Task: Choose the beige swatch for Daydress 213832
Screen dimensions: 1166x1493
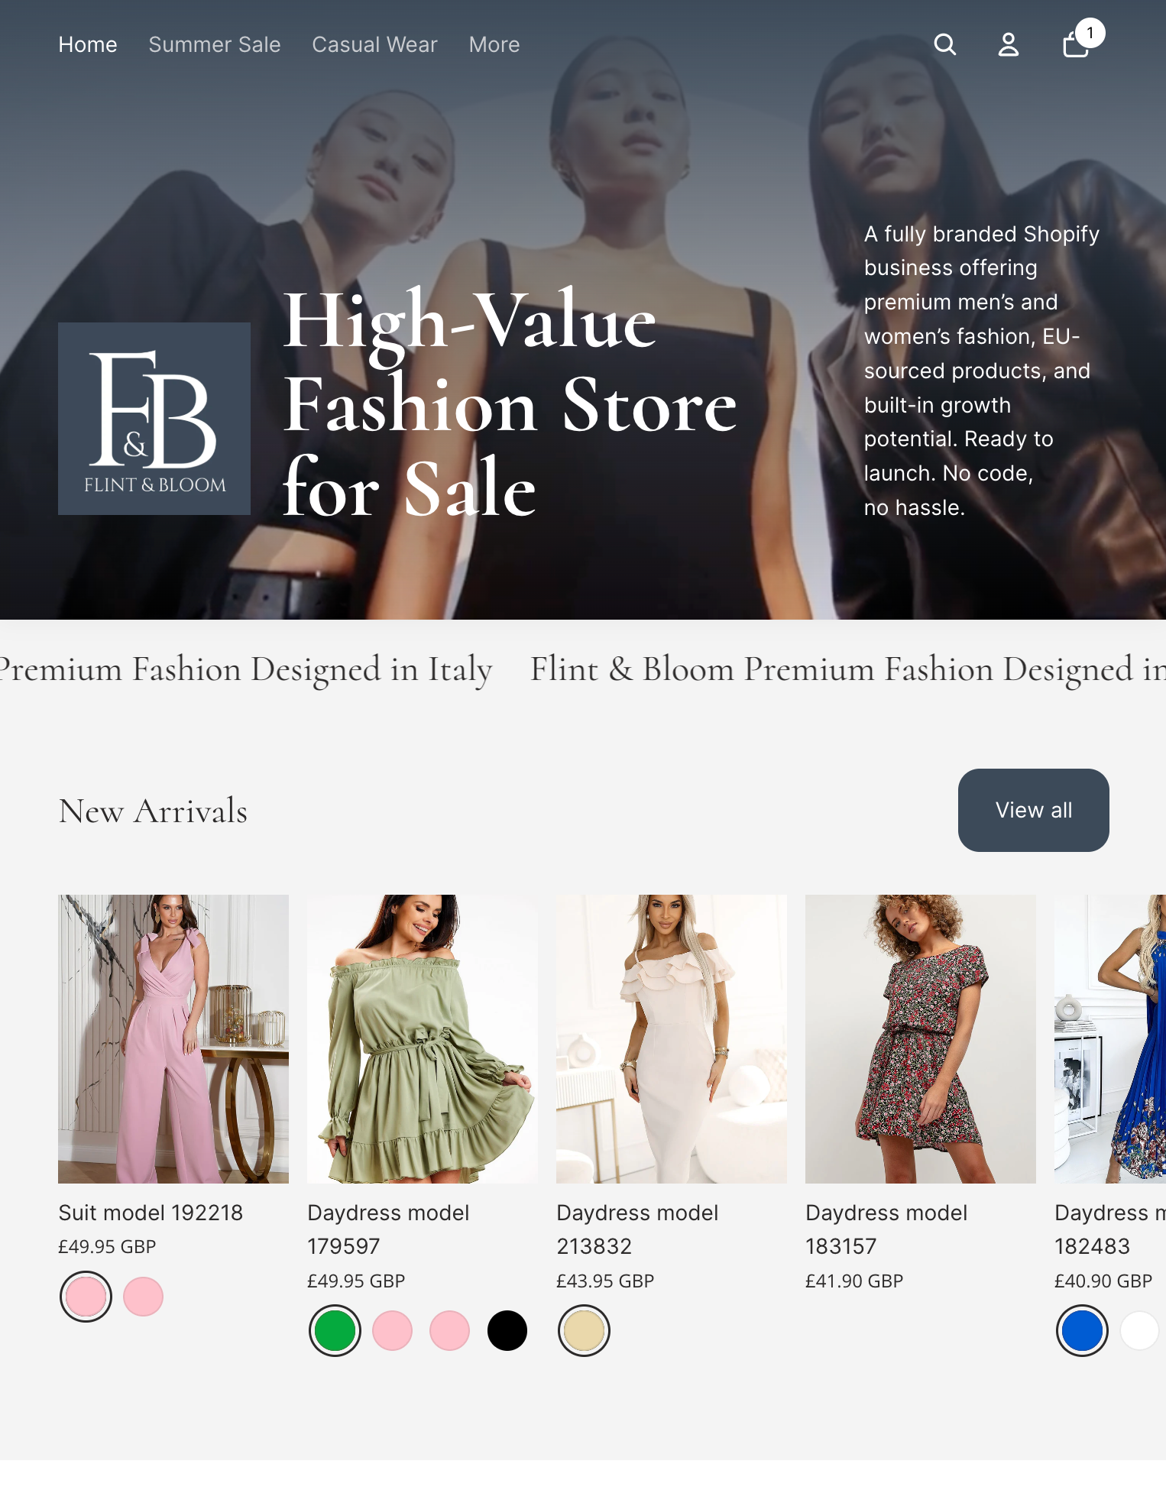Action: pyautogui.click(x=584, y=1330)
